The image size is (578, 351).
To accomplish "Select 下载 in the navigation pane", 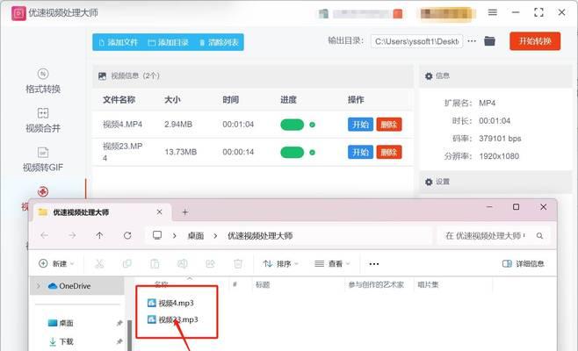I will [x=61, y=341].
